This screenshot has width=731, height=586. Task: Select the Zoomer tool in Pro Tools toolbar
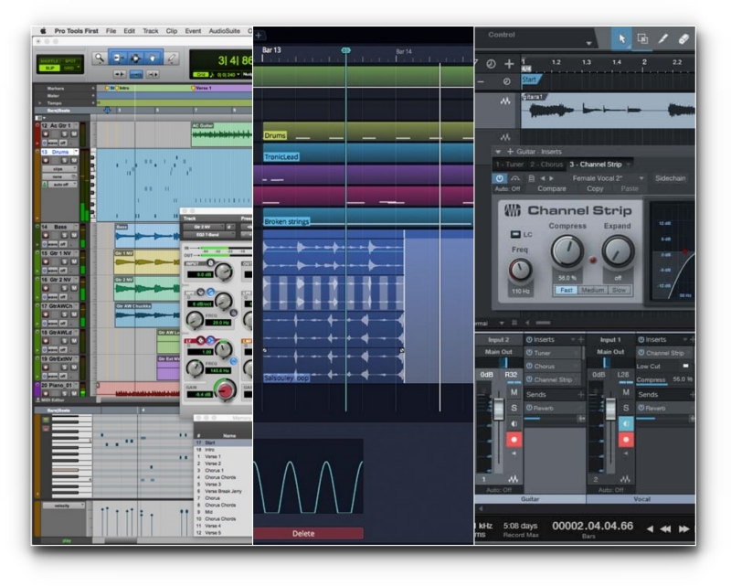[x=101, y=59]
